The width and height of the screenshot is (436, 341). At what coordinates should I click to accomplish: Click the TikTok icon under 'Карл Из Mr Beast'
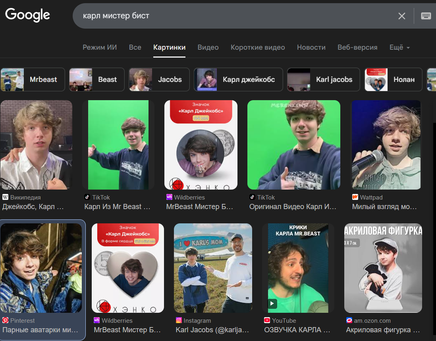[x=87, y=197]
